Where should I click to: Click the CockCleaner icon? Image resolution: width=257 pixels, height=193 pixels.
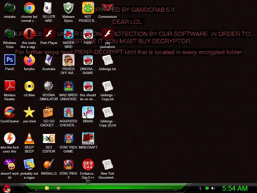[x=10, y=112]
